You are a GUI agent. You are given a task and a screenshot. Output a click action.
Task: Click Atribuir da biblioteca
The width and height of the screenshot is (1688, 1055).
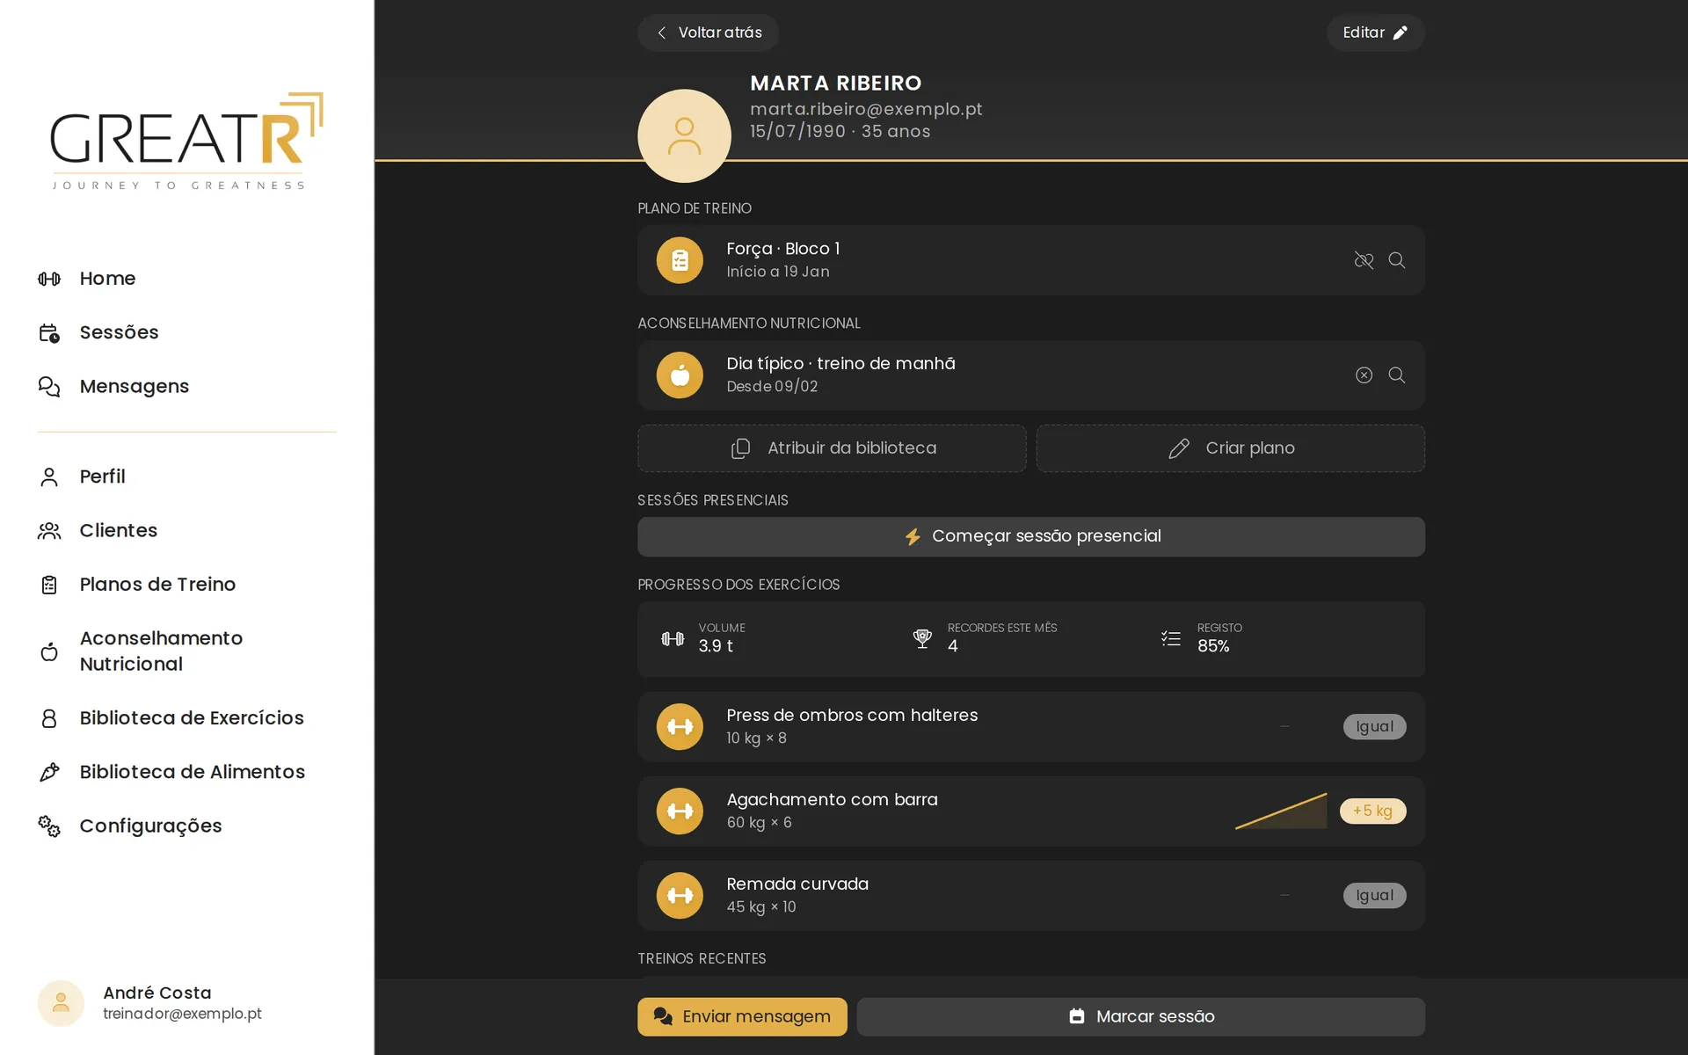[832, 448]
